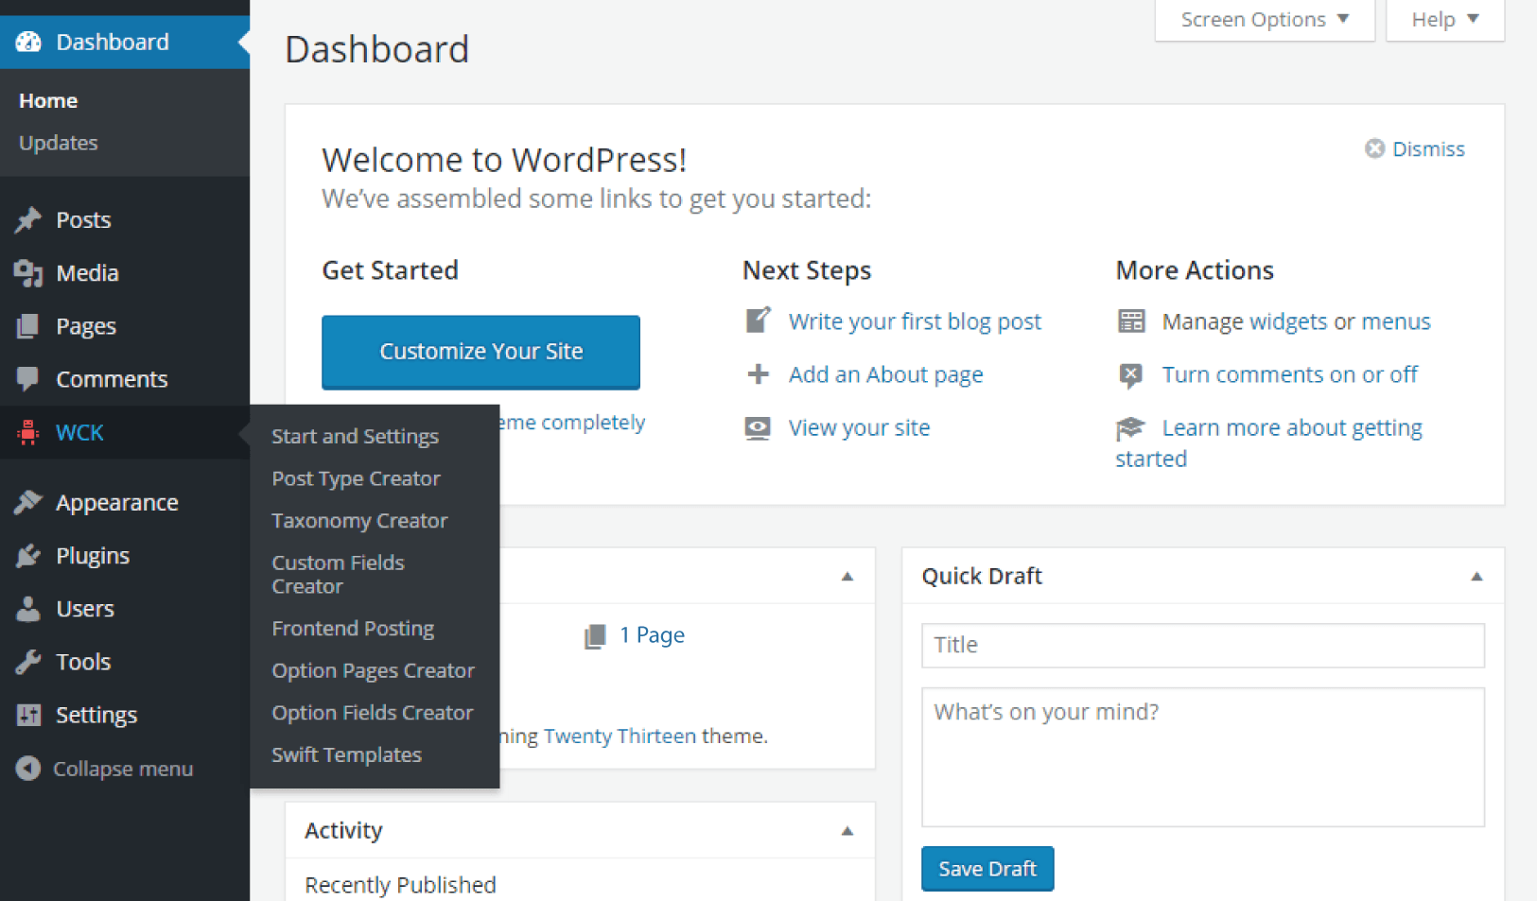The image size is (1537, 901).
Task: Click the Manage widgets grid icon
Action: point(1131,321)
